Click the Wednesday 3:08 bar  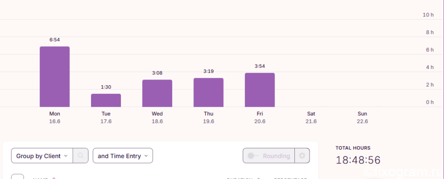157,93
